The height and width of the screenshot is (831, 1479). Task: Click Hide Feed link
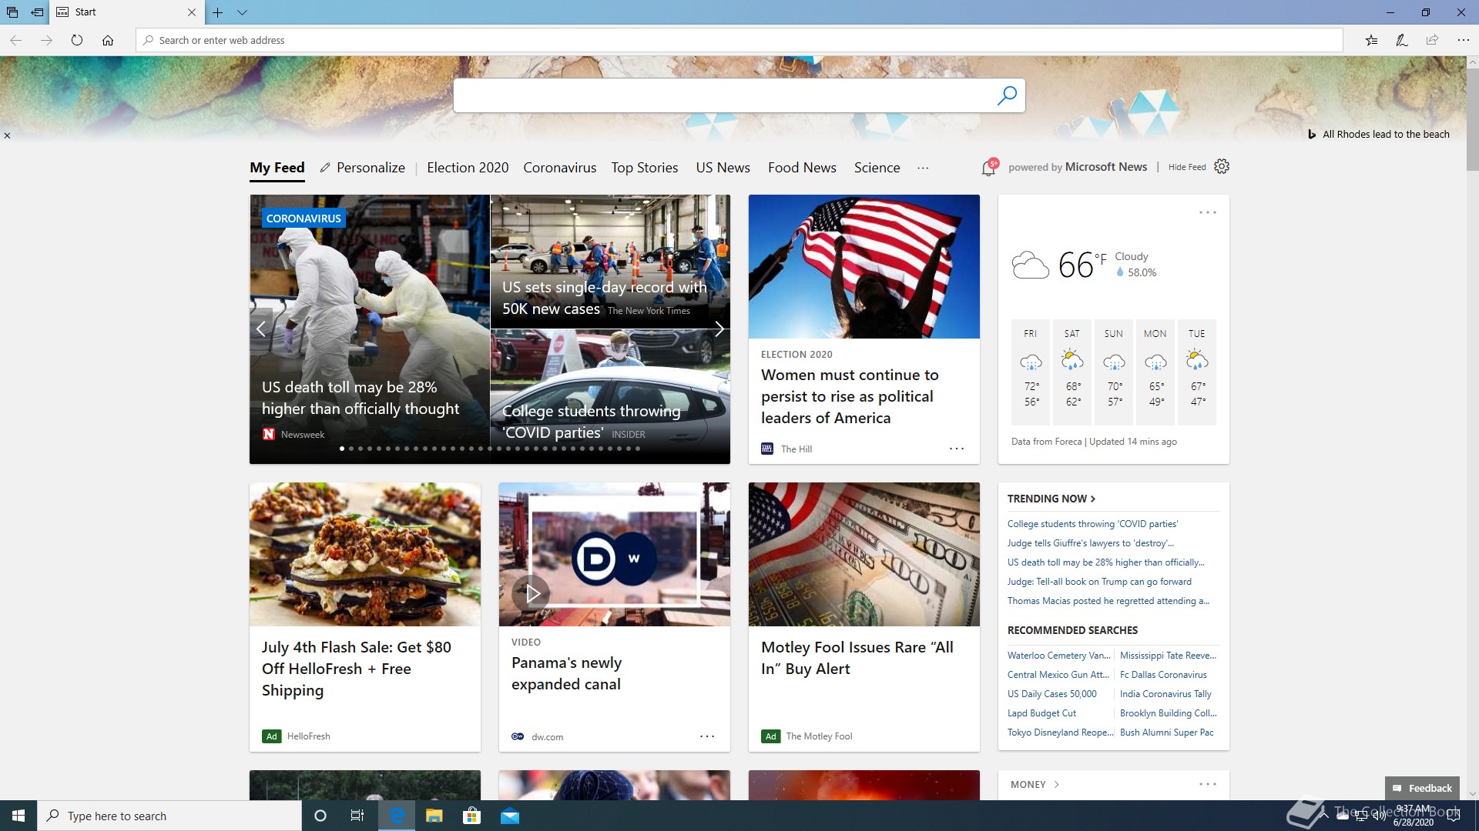click(x=1187, y=167)
